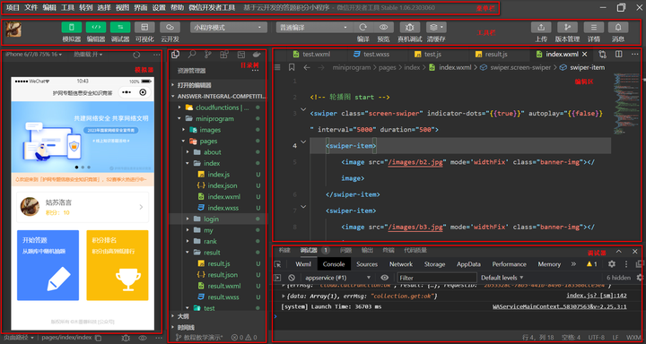The height and width of the screenshot is (344, 646).
Task: Click the console clear (ban) icon
Action: pyautogui.click(x=292, y=278)
